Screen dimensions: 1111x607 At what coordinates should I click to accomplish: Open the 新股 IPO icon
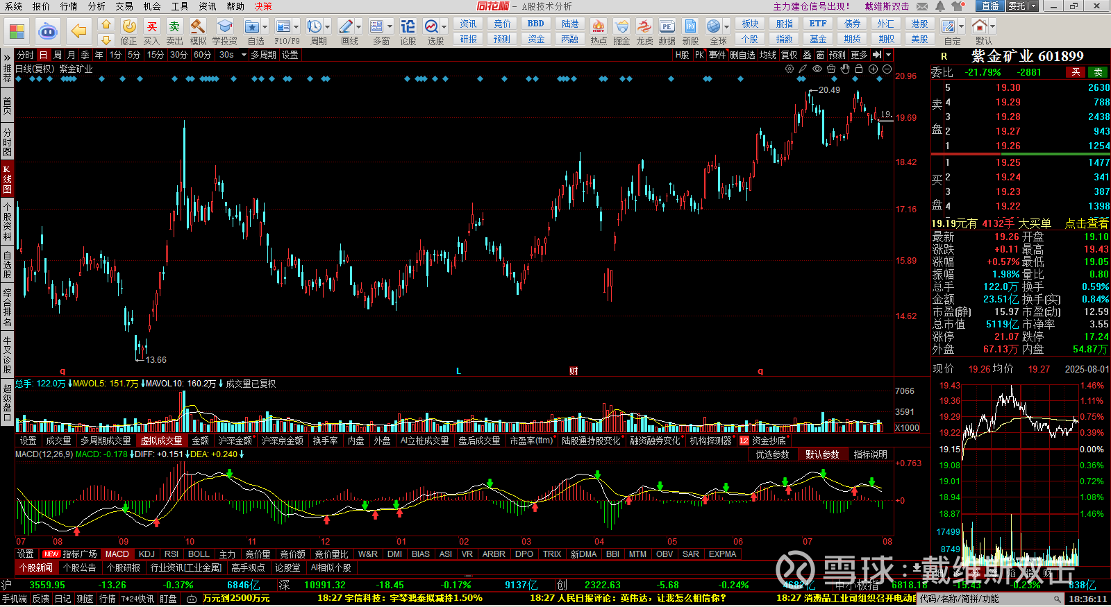[x=690, y=26]
